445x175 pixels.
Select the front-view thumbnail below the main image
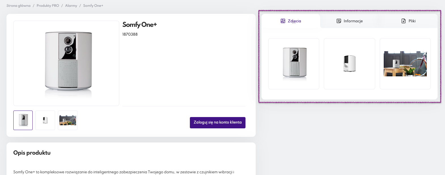pos(23,120)
